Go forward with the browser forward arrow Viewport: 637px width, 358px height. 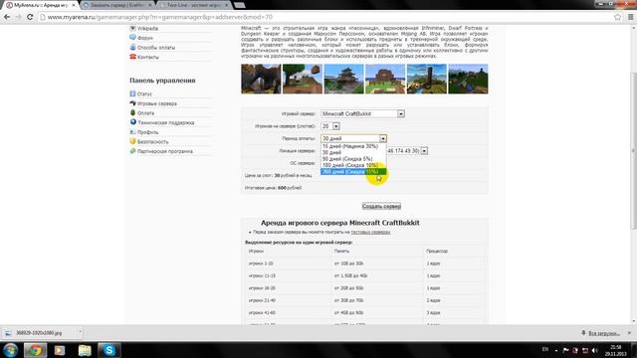pos(18,17)
